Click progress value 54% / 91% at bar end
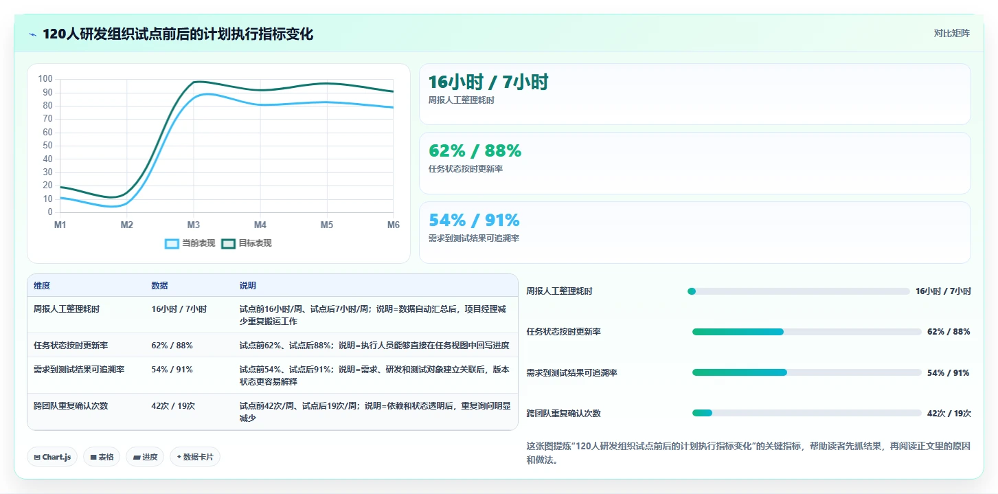Viewport: 998px width, 494px height. [x=949, y=372]
